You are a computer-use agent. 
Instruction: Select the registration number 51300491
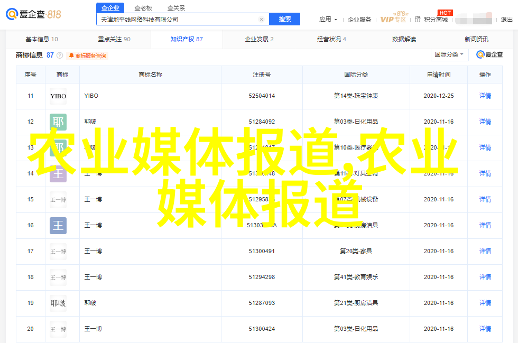coord(262,251)
